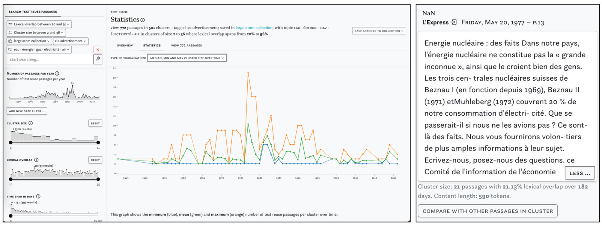Click the start searching text field
602x225 pixels.
point(50,59)
